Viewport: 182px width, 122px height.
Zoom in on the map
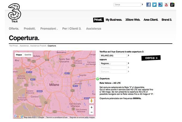(x=92, y=107)
